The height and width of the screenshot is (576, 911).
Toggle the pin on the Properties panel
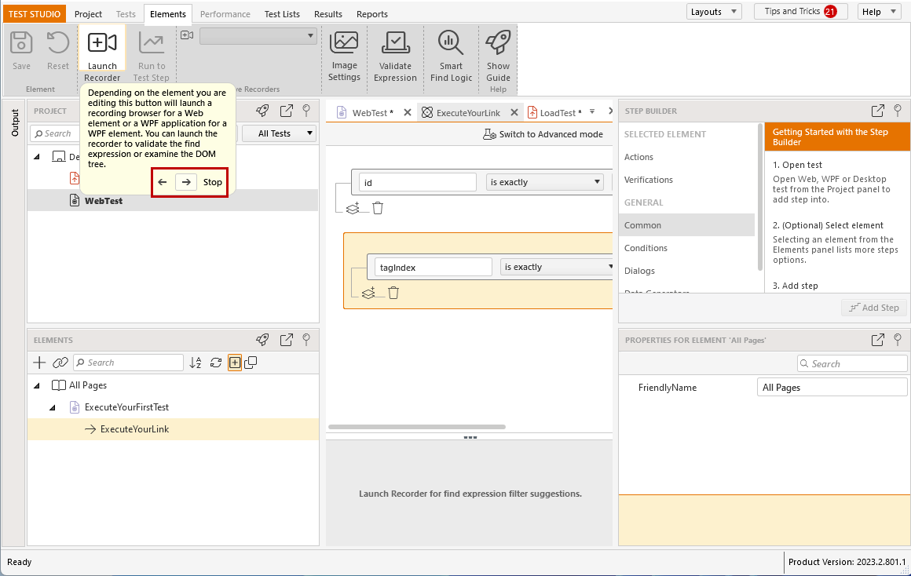click(x=898, y=340)
